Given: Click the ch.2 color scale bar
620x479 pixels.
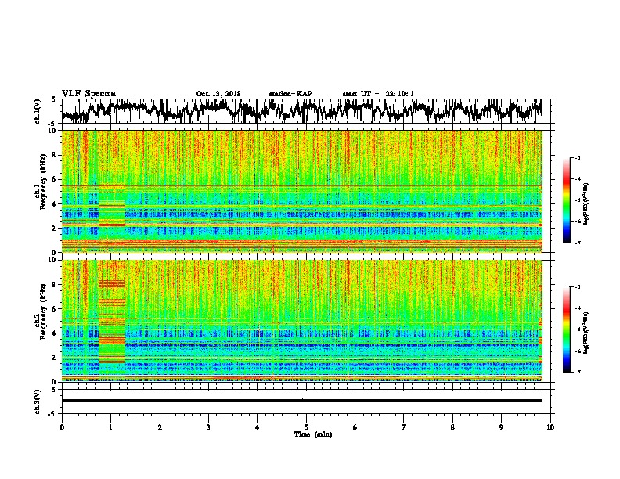Looking at the screenshot, I should coord(566,330).
